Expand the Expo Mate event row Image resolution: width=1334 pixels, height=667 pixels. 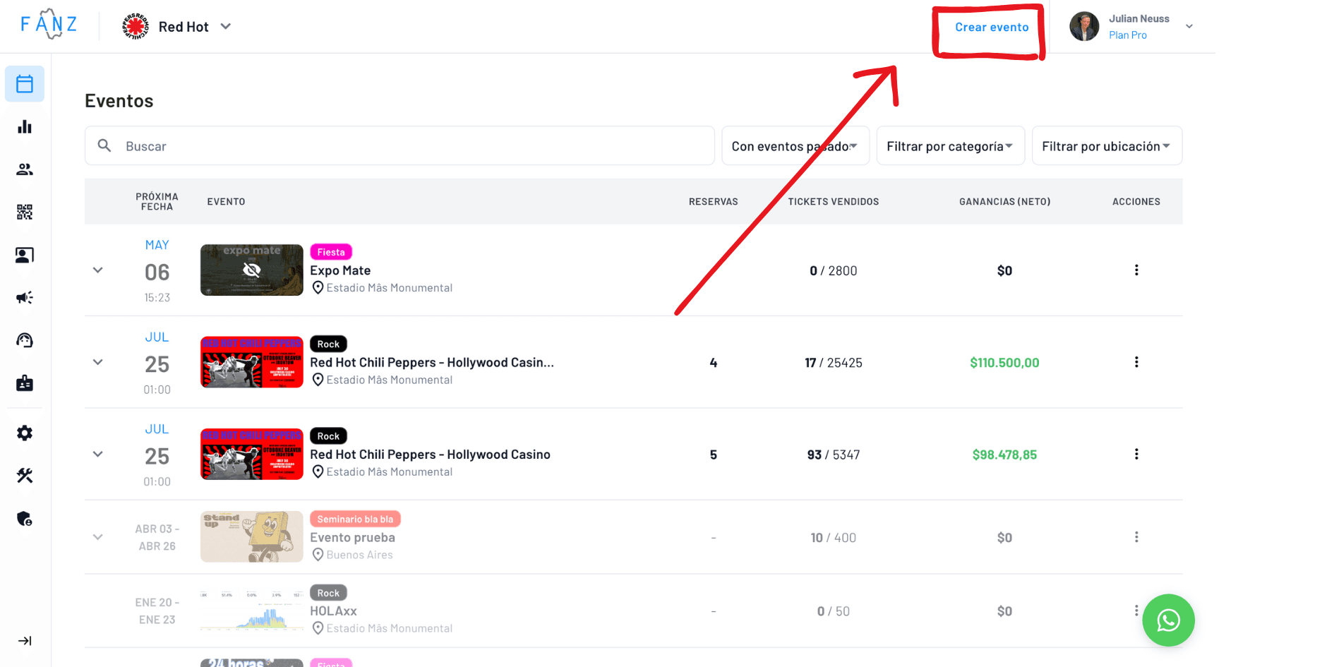tap(98, 270)
